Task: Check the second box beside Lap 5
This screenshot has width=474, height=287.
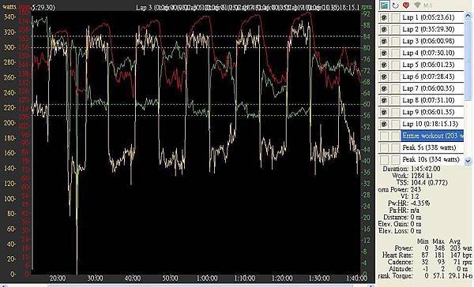Action: [395, 65]
